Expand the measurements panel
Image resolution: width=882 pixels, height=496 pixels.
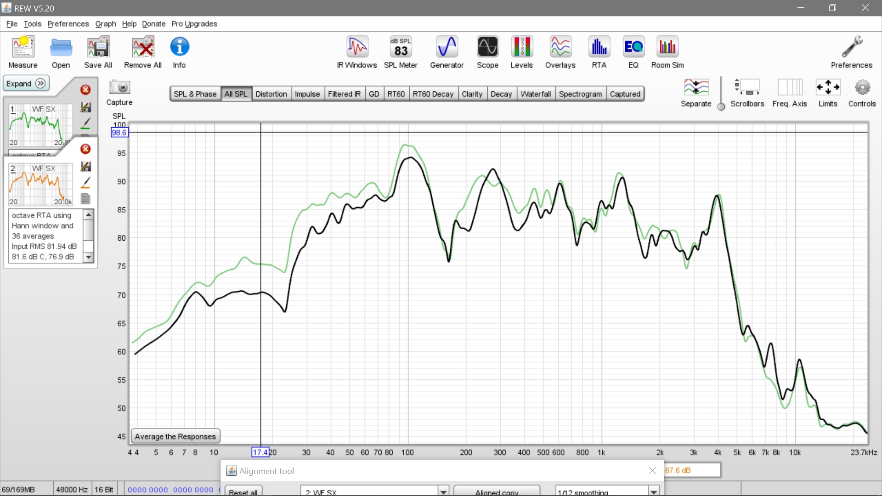[26, 84]
